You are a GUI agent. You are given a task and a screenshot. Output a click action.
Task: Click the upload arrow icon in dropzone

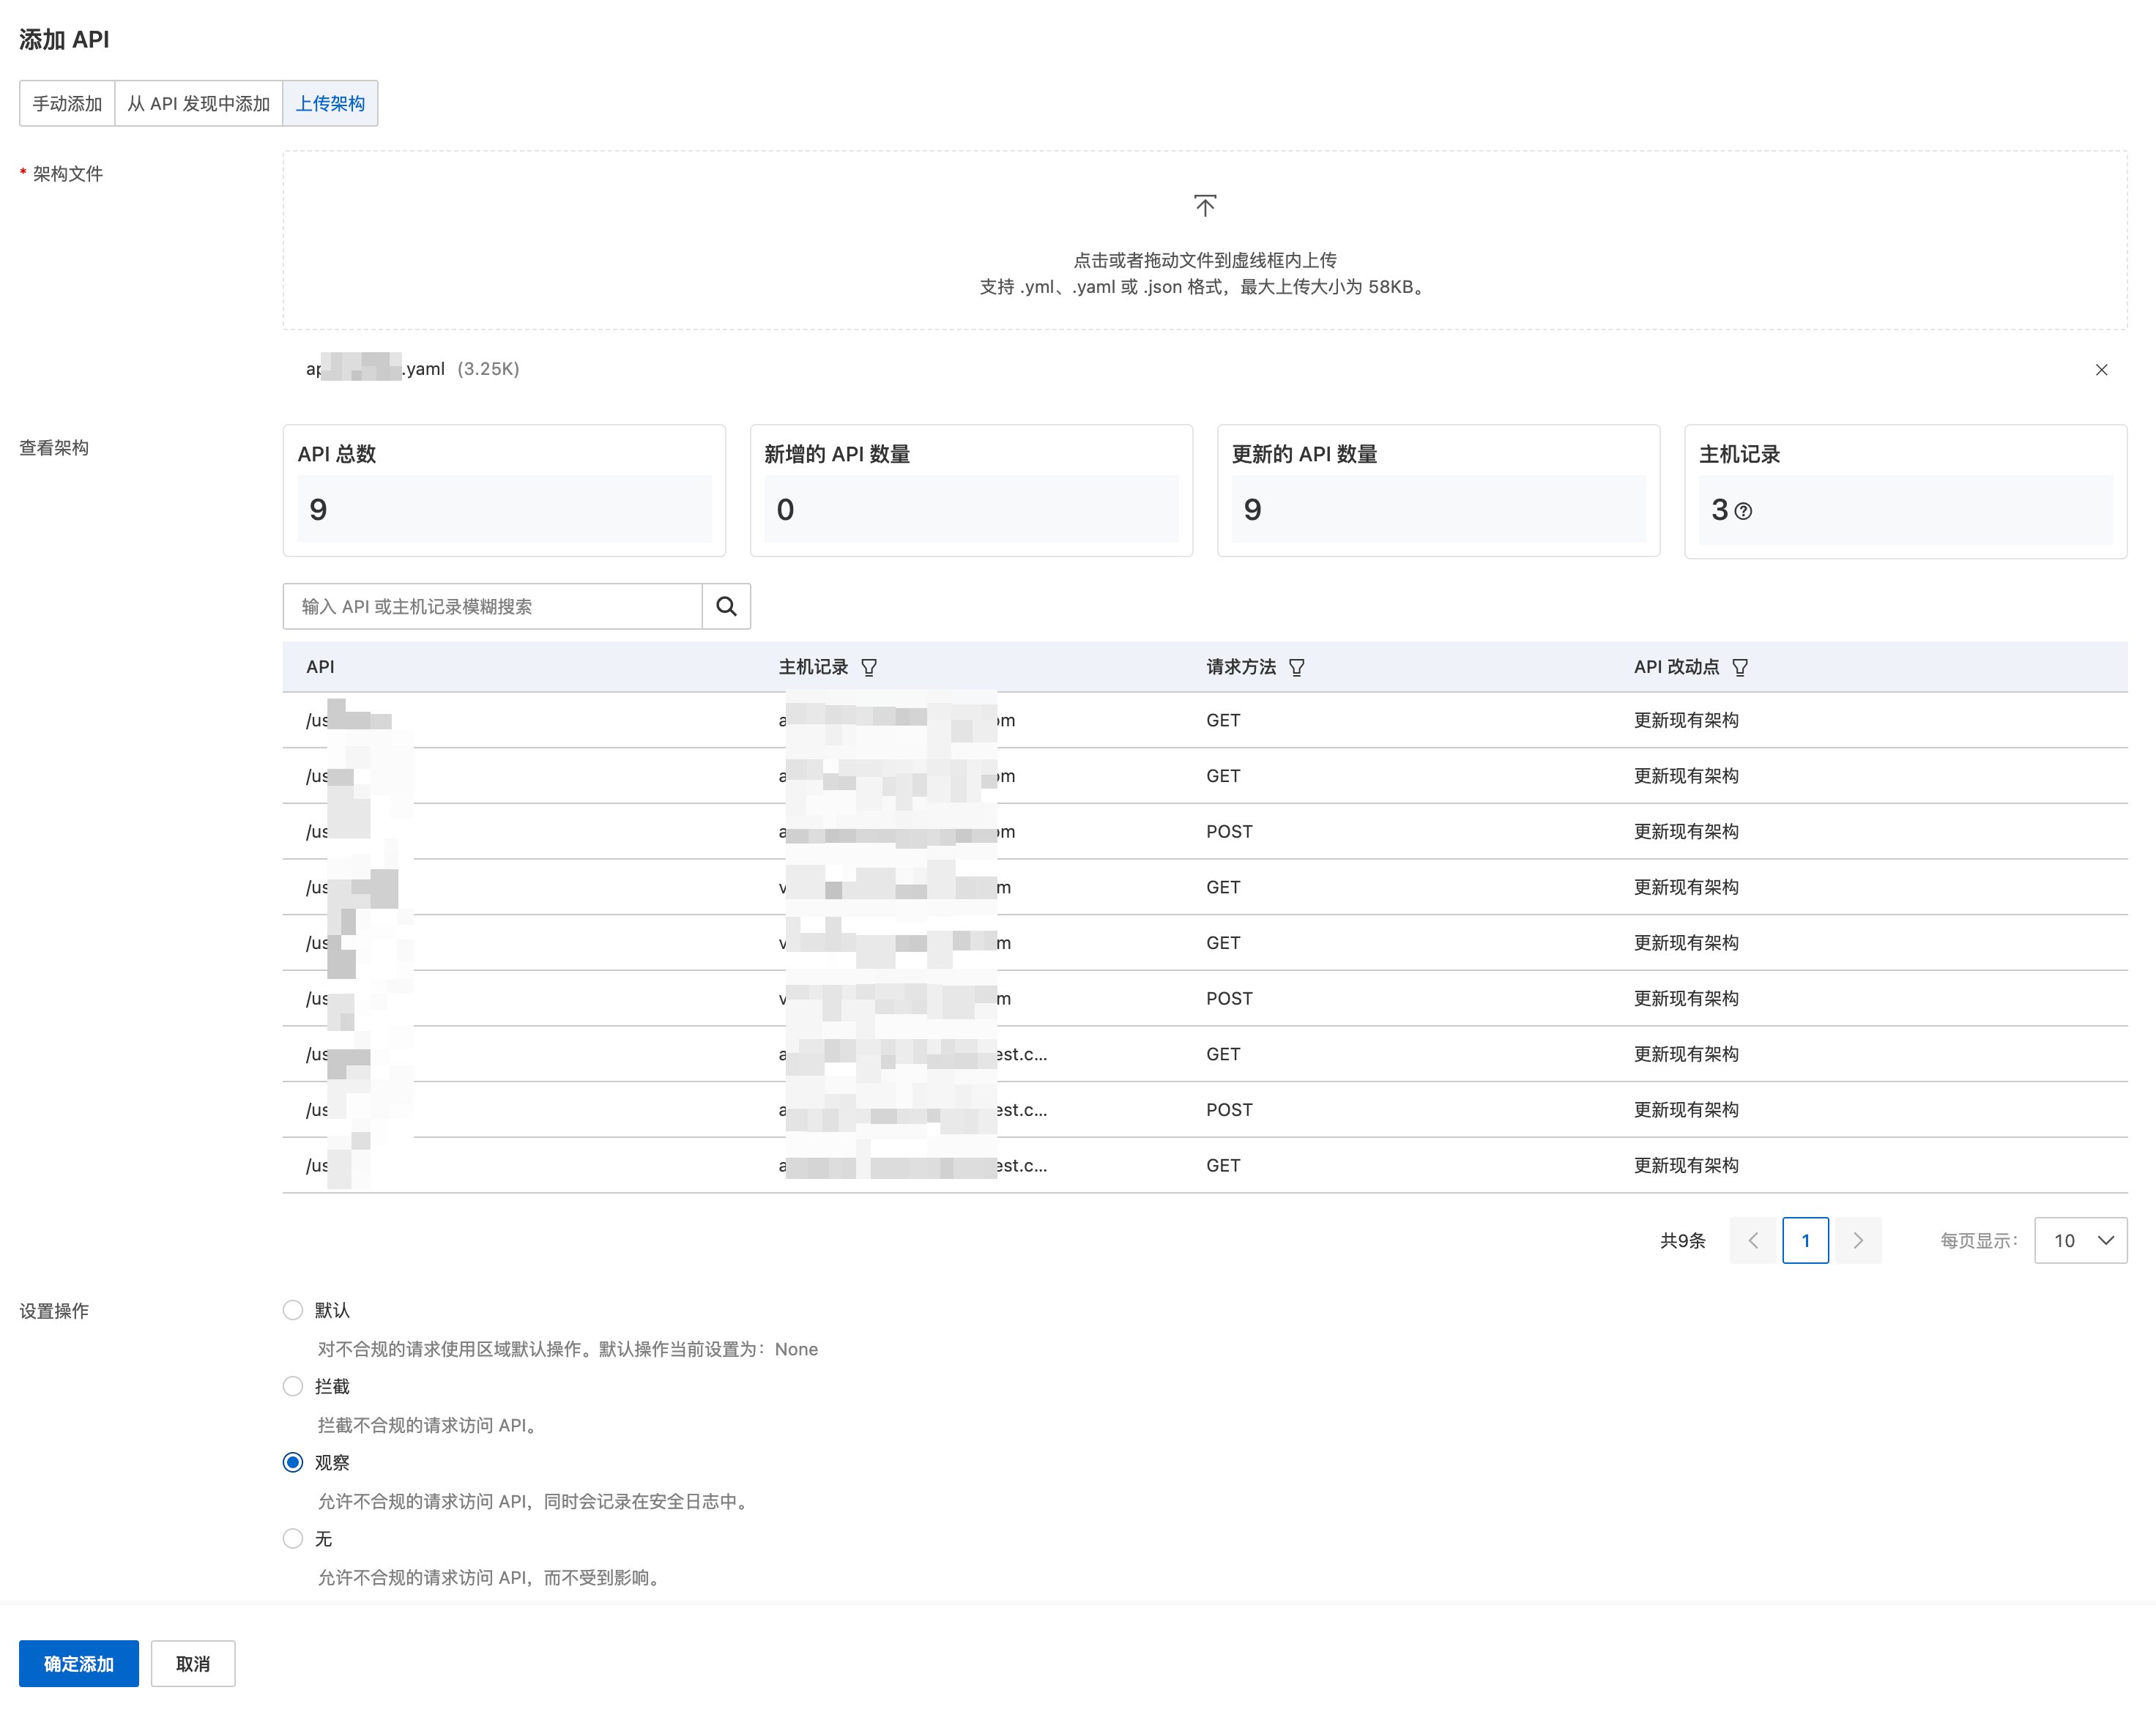point(1204,206)
